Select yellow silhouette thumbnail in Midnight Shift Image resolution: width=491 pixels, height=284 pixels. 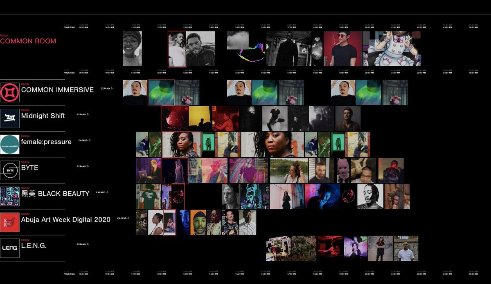(x=200, y=119)
